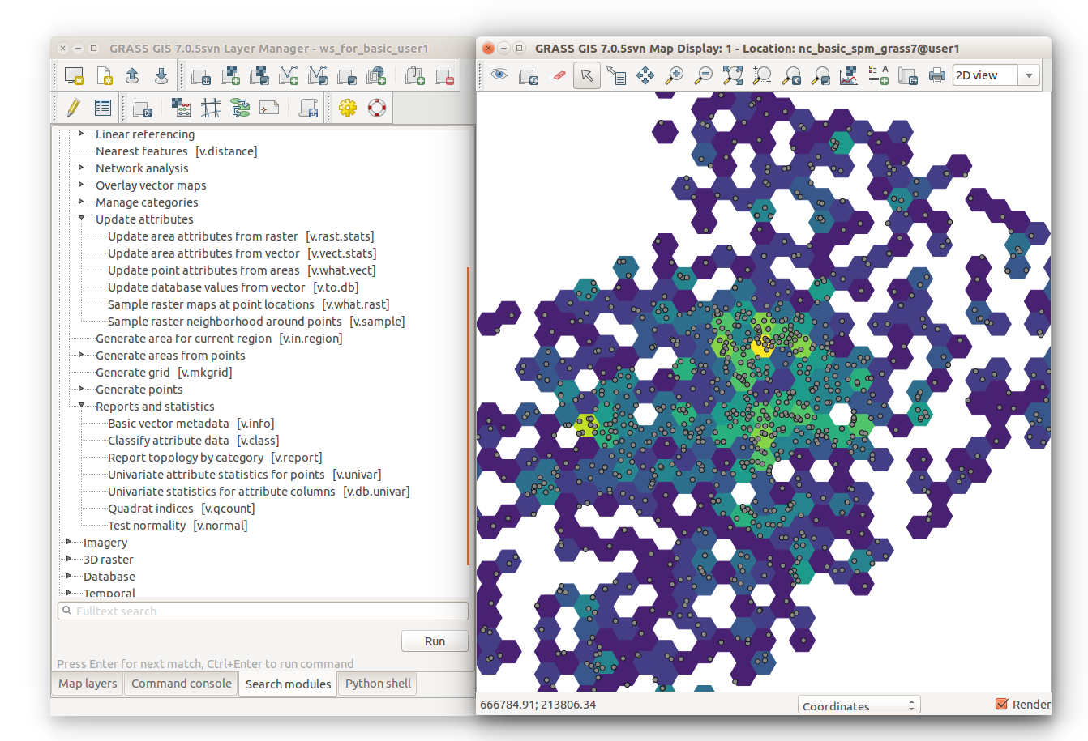Switch to the Command console tab
The image size is (1088, 741).
click(x=182, y=684)
